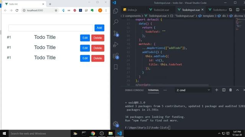Click horizontal scrollbar in code editor
The image size is (245, 137).
pyautogui.click(x=172, y=85)
